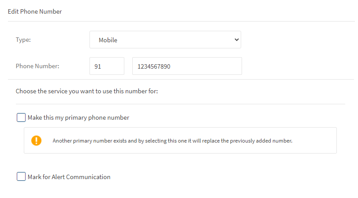The height and width of the screenshot is (198, 358).
Task: Click the phone number field with 1234567890
Action: tap(187, 66)
